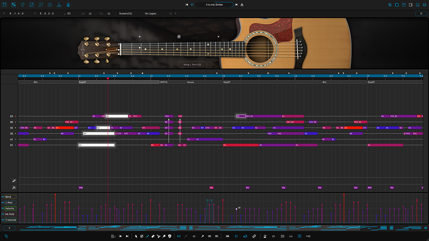Image resolution: width=429 pixels, height=241 pixels.
Task: Toggle the right-sidebar layout icon
Action: 411,5
